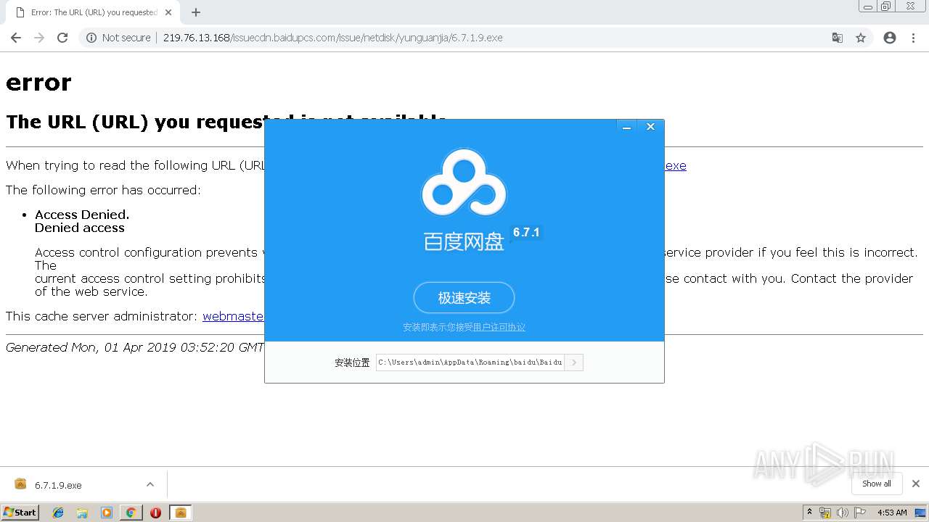
Task: Bookmark this page with the star
Action: pos(861,38)
